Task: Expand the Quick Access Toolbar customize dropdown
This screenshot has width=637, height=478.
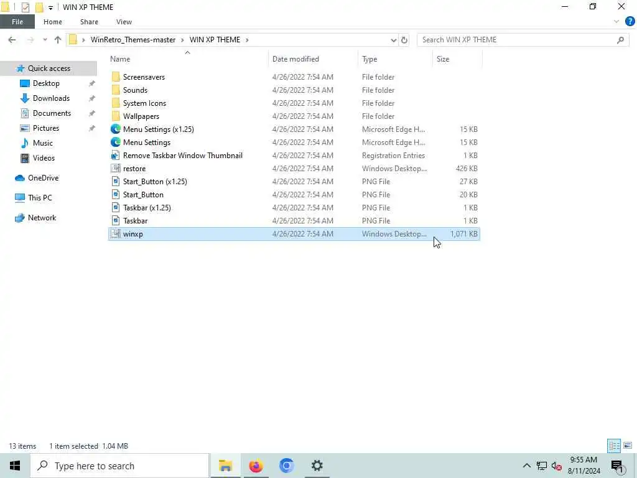Action: pyautogui.click(x=50, y=7)
